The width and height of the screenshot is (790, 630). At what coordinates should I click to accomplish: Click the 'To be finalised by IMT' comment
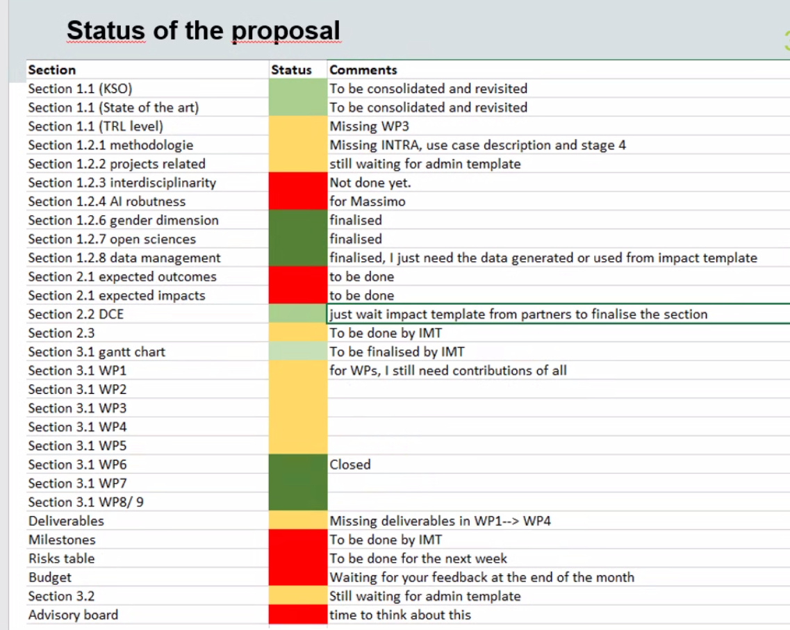coord(397,351)
